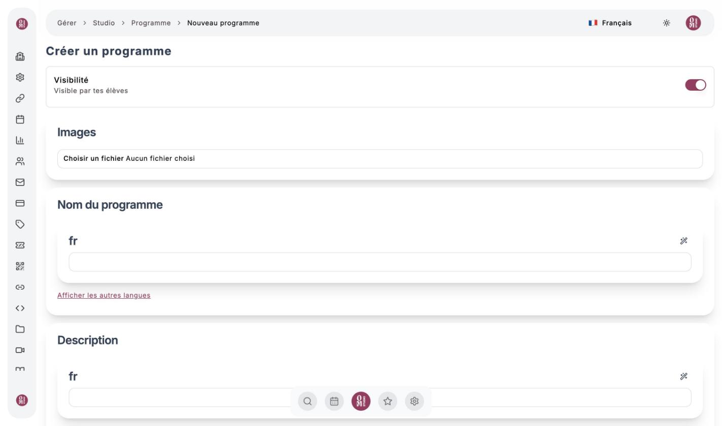Click Nouveau programme breadcrumb item

click(223, 23)
